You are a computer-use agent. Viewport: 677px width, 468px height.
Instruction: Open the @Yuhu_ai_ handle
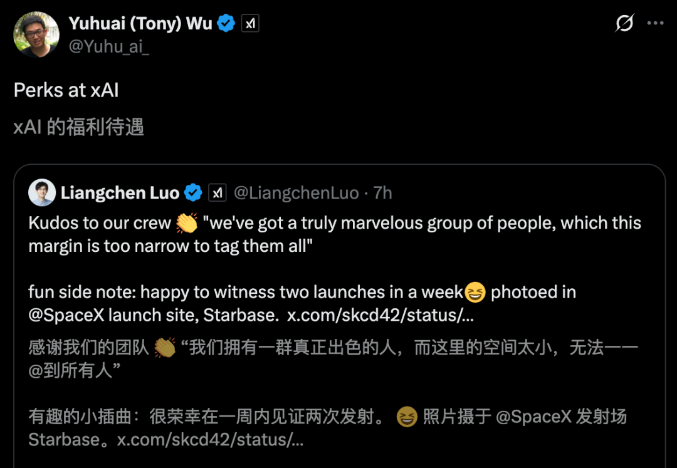coord(108,46)
